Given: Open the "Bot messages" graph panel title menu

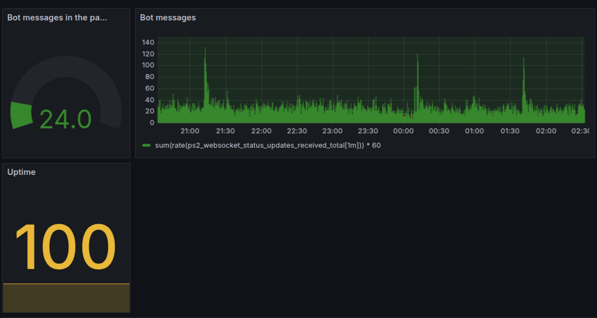Looking at the screenshot, I should pos(168,18).
